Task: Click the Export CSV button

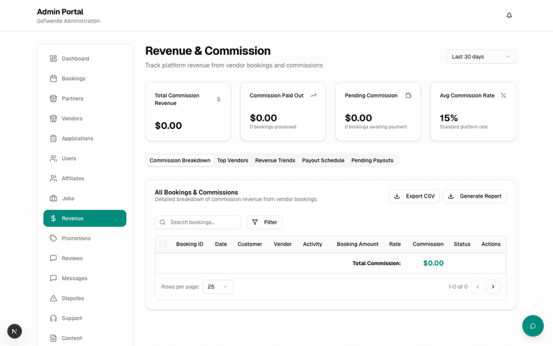Action: (x=414, y=196)
